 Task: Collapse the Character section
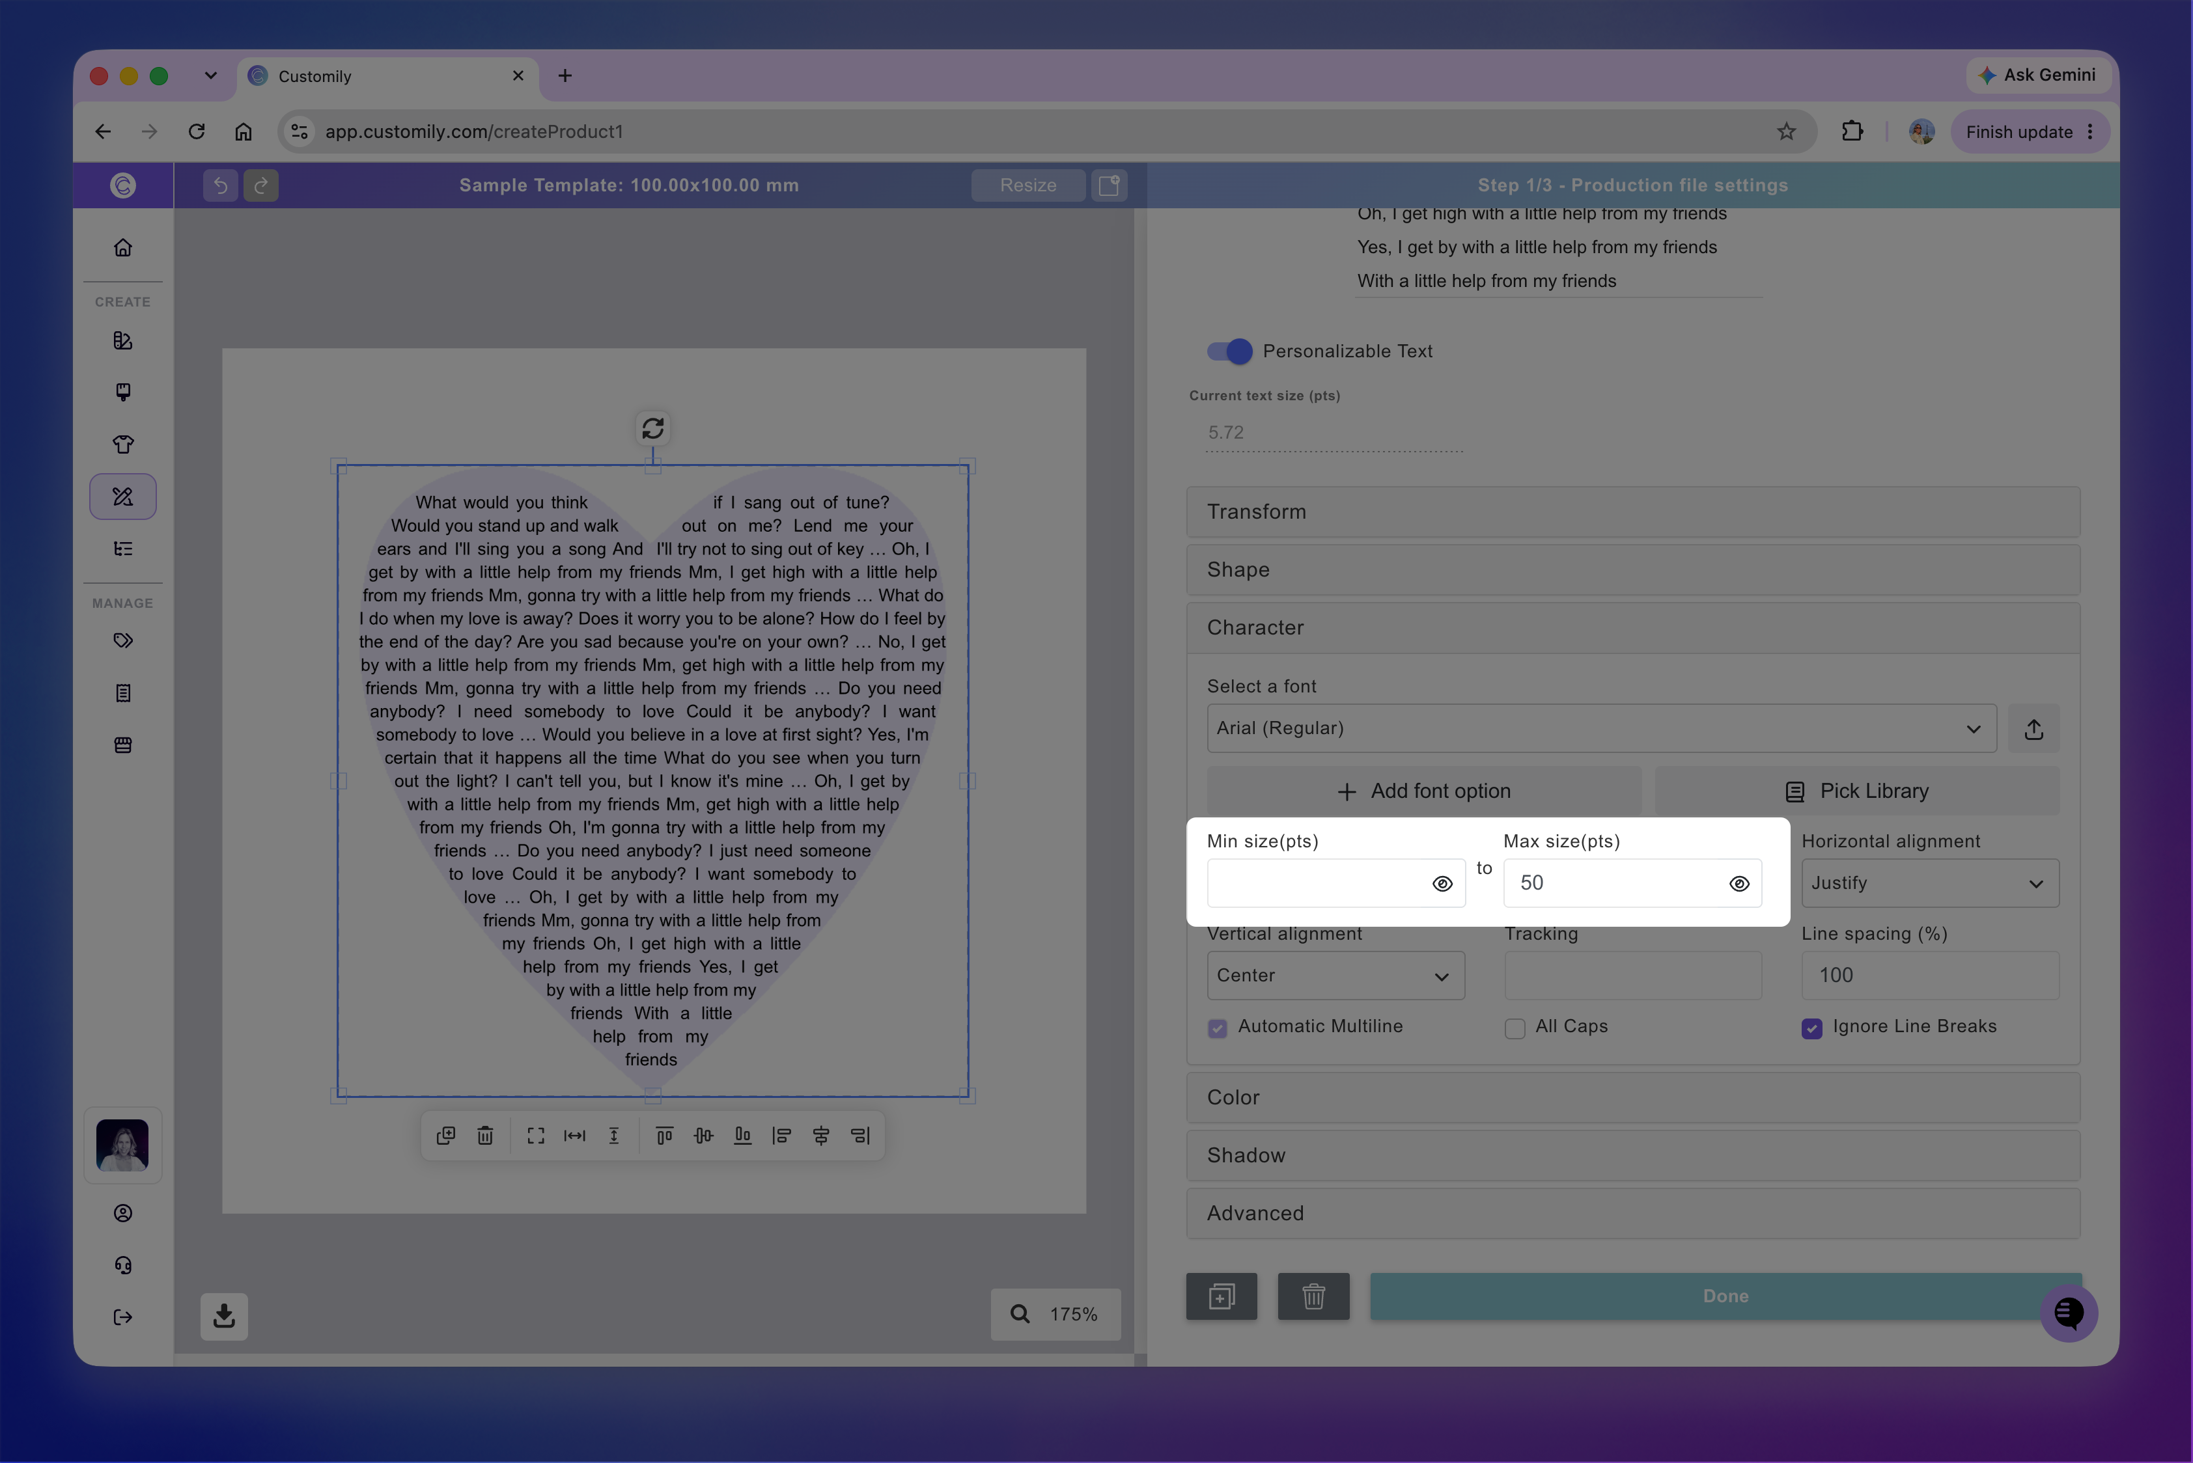pyautogui.click(x=1633, y=628)
